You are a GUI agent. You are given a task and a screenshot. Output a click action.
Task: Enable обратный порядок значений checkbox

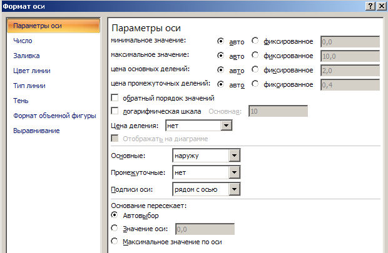coord(115,97)
